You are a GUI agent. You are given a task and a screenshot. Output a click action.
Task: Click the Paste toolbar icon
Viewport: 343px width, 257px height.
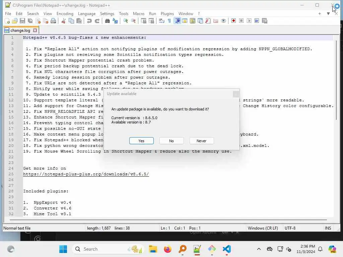pyautogui.click(x=79, y=21)
